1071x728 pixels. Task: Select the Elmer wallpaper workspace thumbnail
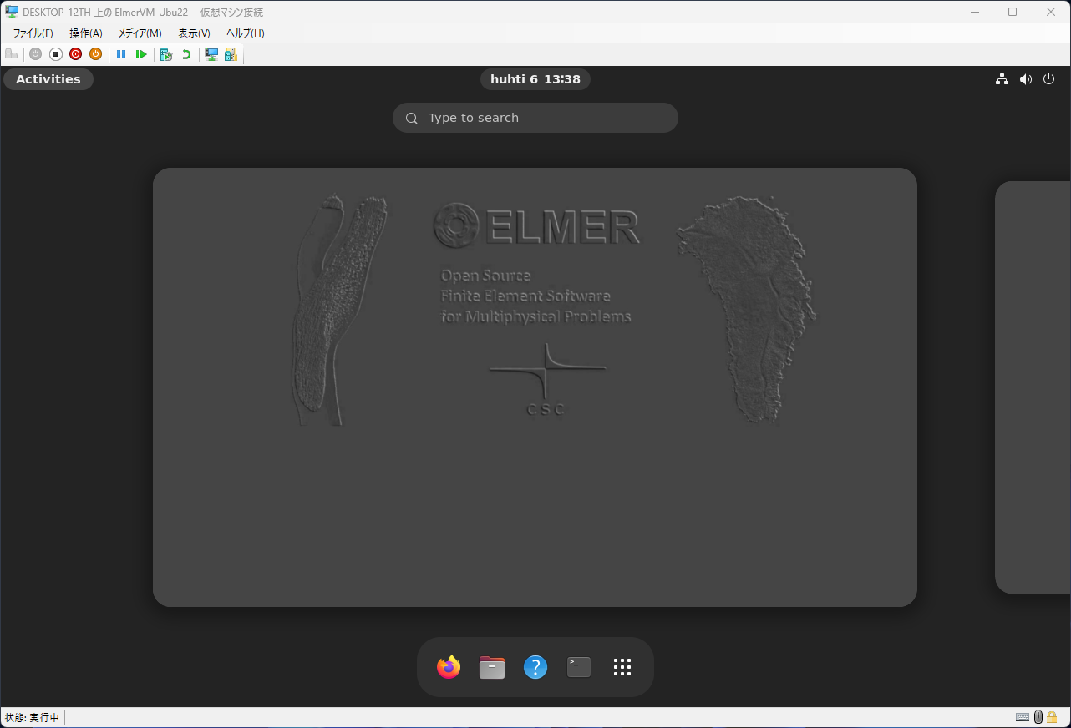[x=535, y=387]
